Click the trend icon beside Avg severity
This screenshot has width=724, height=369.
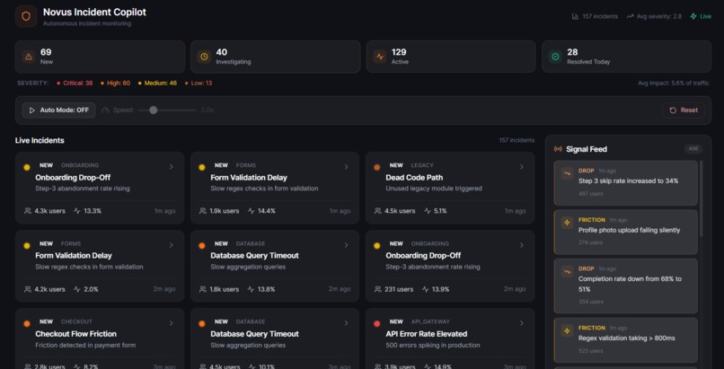pos(631,16)
